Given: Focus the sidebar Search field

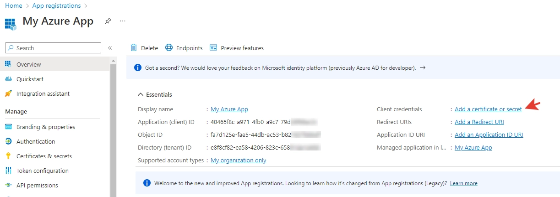Looking at the screenshot, I should 53,48.
